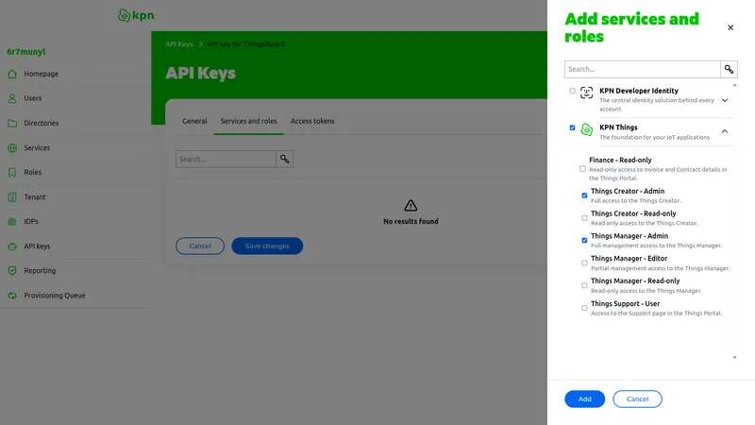Expand KPN Developer Identity chevron
Screen dimensions: 755x425
coord(725,100)
